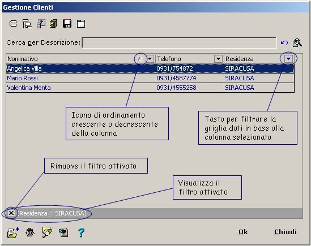311x246 pixels.
Task: Click the grid layout table icon
Action: click(81, 24)
